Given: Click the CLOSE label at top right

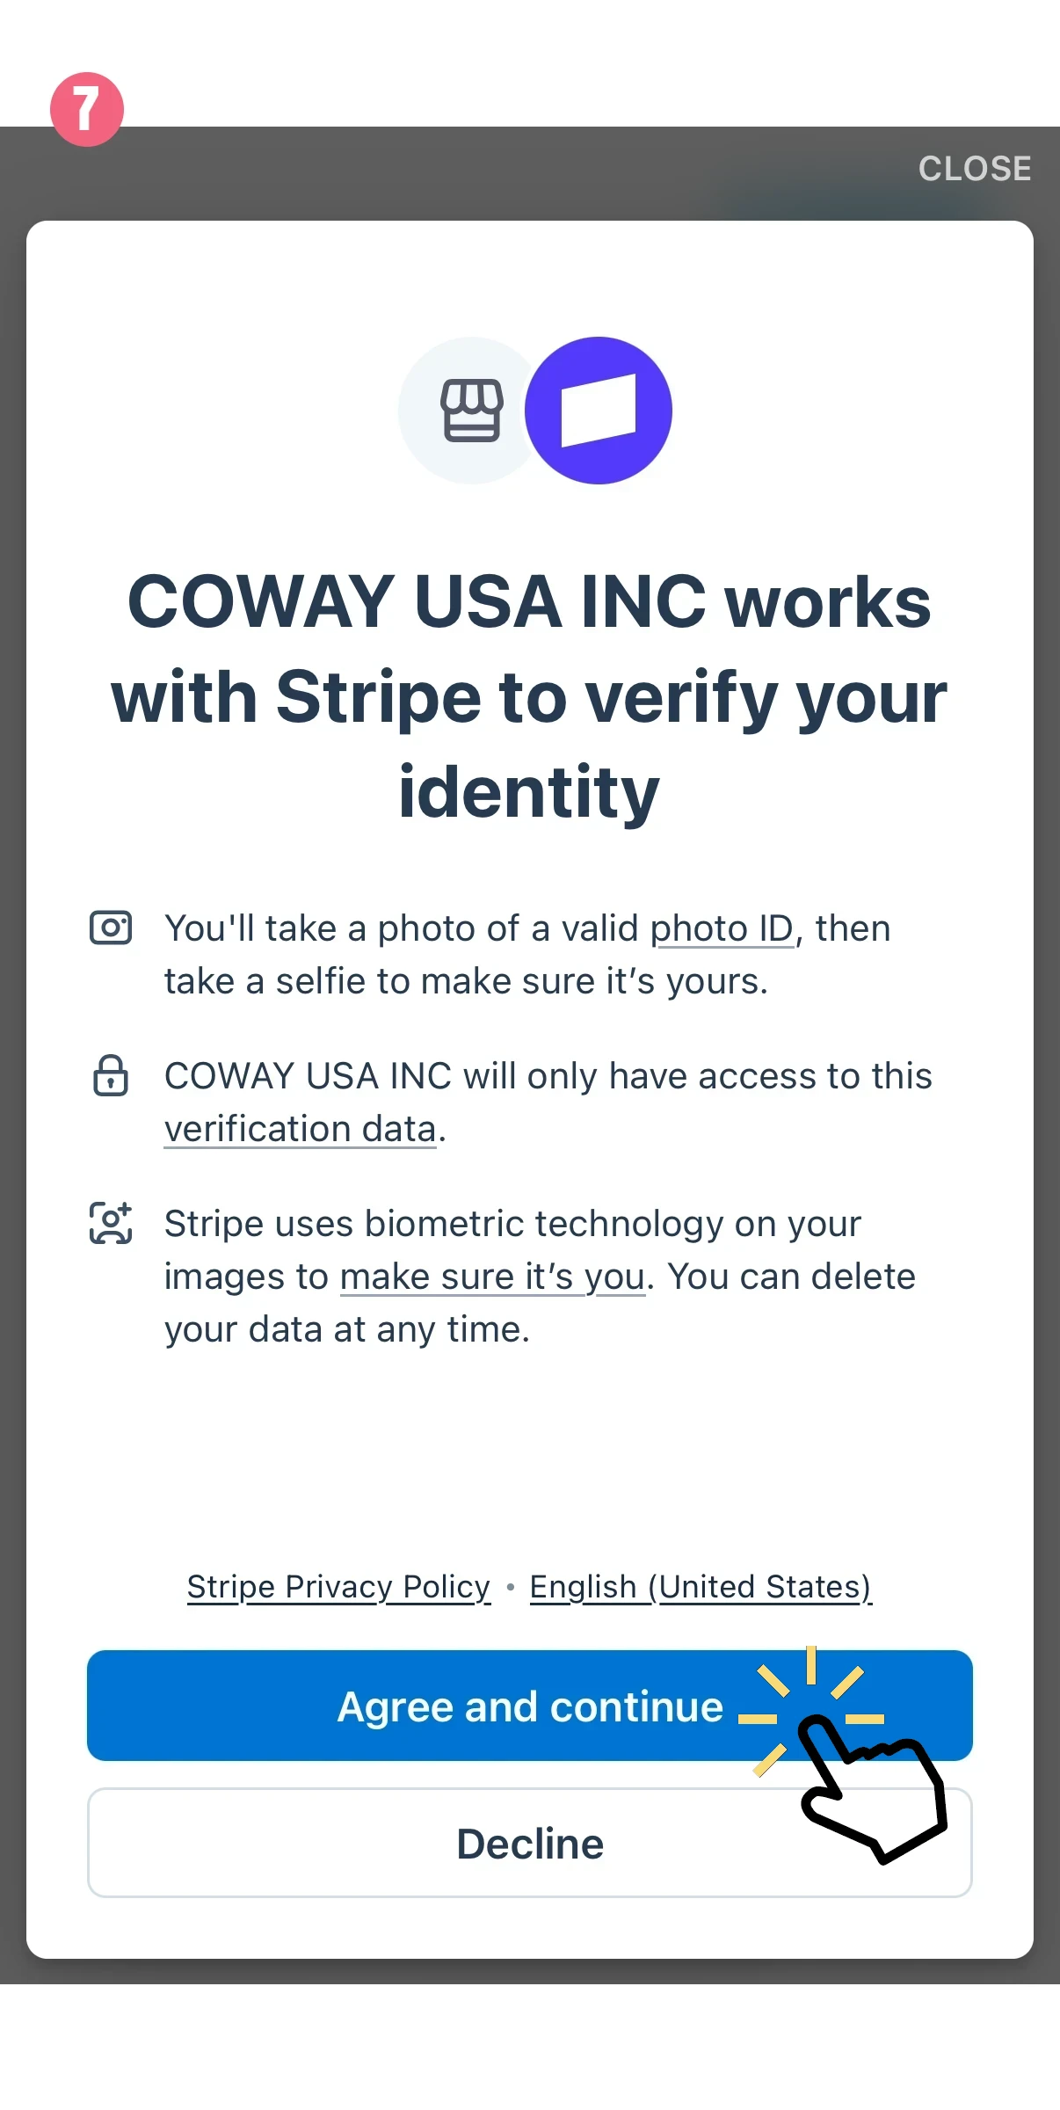Looking at the screenshot, I should coord(975,168).
